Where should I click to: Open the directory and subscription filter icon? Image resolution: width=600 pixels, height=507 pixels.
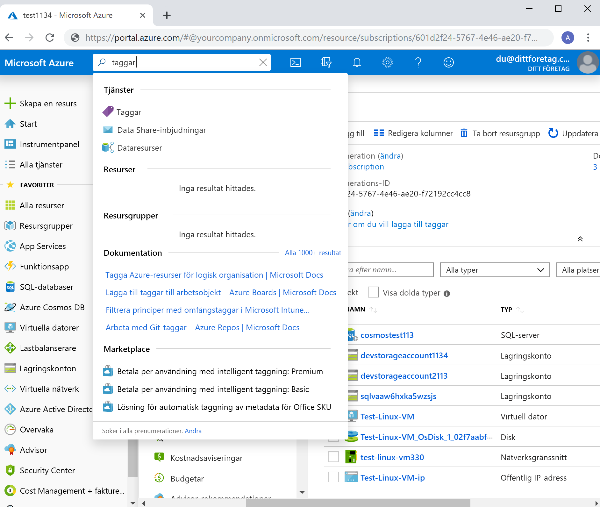click(x=326, y=62)
